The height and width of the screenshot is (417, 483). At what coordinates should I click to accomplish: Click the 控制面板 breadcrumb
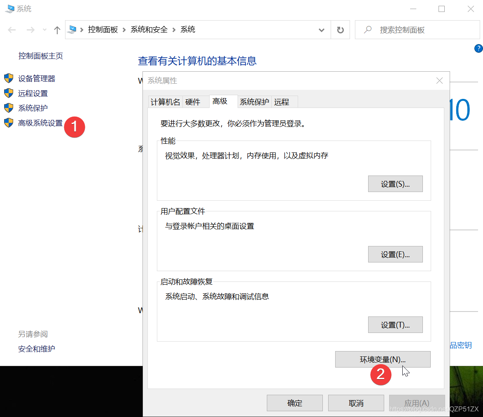(x=103, y=30)
